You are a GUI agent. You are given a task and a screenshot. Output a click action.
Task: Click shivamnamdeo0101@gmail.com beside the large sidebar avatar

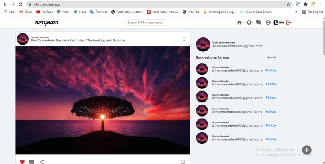pyautogui.click(x=237, y=46)
